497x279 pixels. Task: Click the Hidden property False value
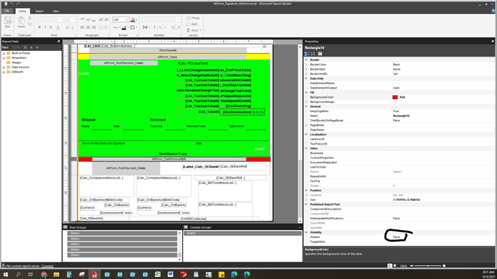pos(397,237)
